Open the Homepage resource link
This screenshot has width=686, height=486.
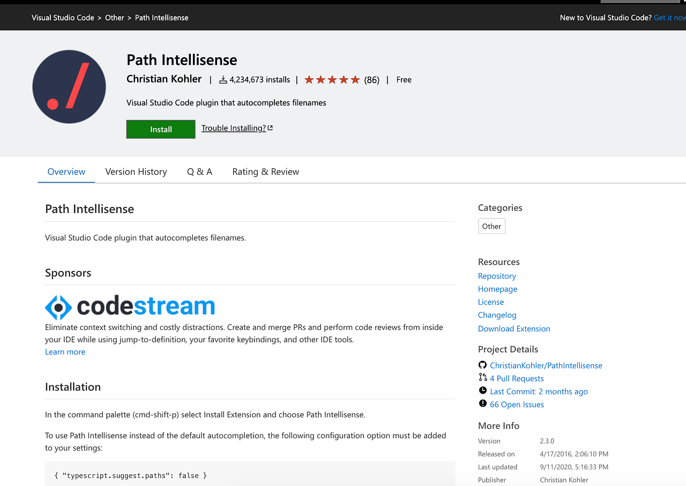point(497,289)
